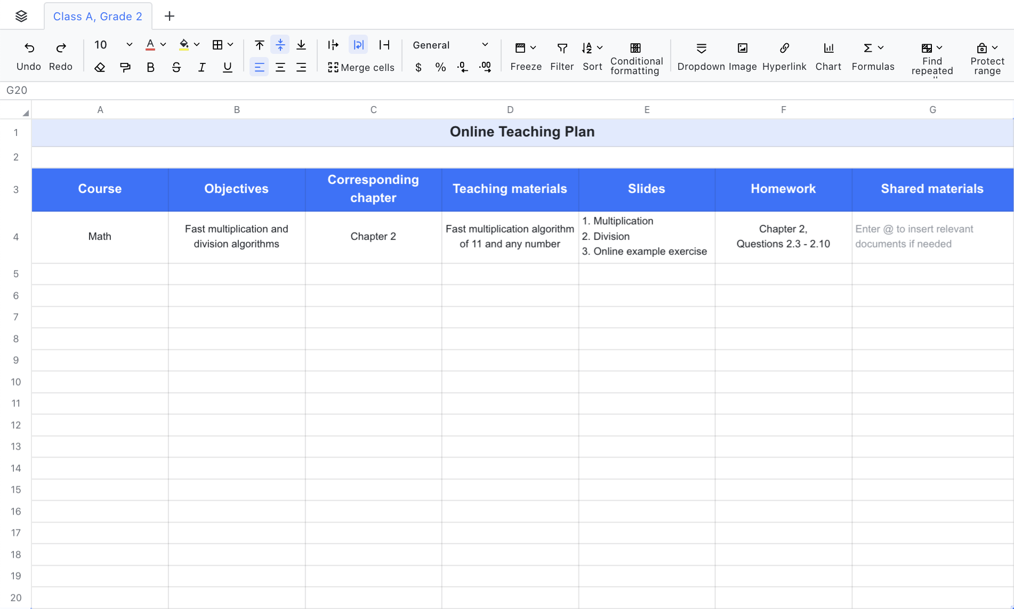
Task: Open the borders dropdown arrow
Action: point(230,45)
